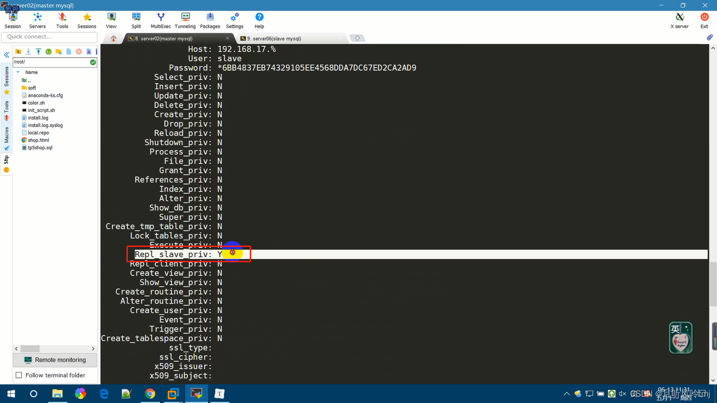Create a new folder in SFTP panel
Screen dimensions: 717x403
tap(59, 52)
